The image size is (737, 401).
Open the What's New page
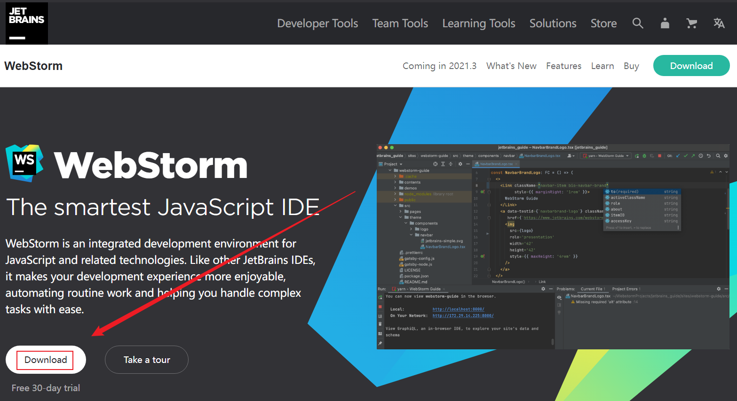tap(511, 66)
